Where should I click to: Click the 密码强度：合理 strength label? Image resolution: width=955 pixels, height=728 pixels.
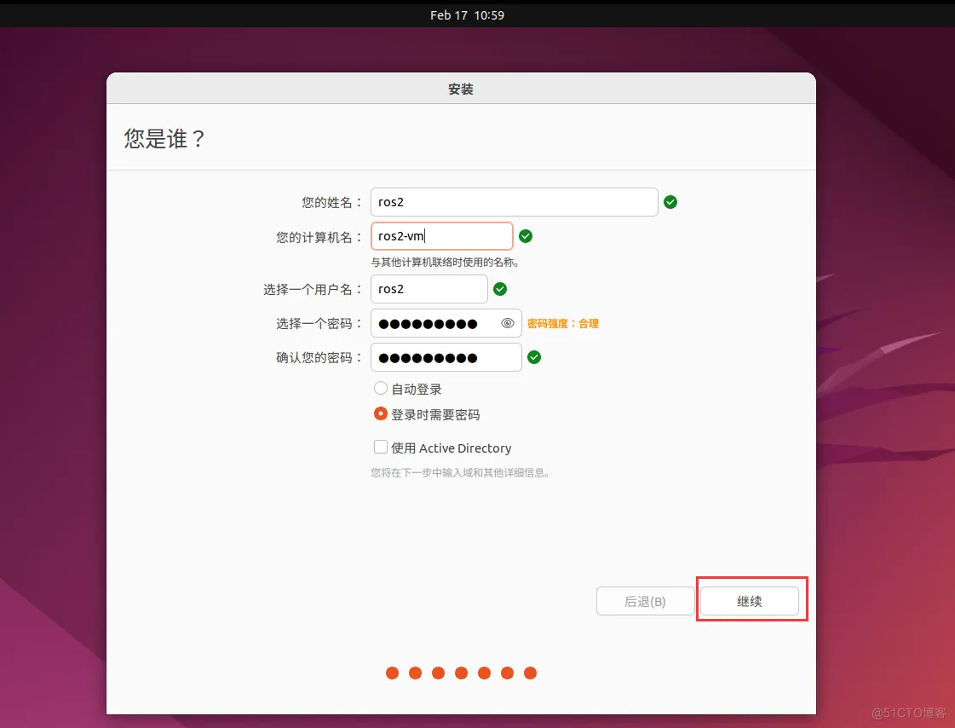tap(563, 323)
